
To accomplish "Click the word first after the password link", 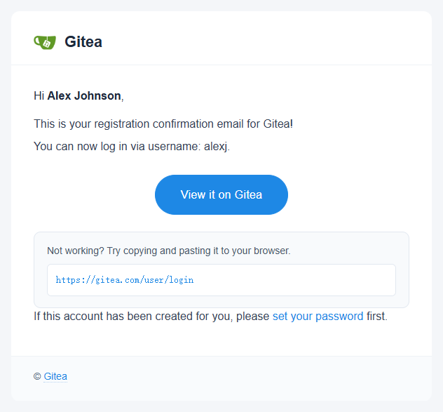I will click(376, 316).
